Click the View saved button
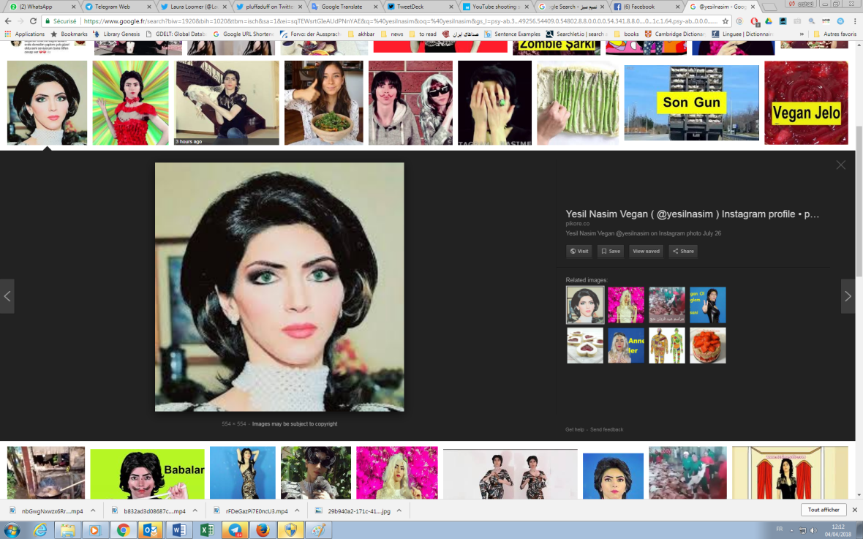Viewport: 863px width, 539px height. (x=645, y=251)
